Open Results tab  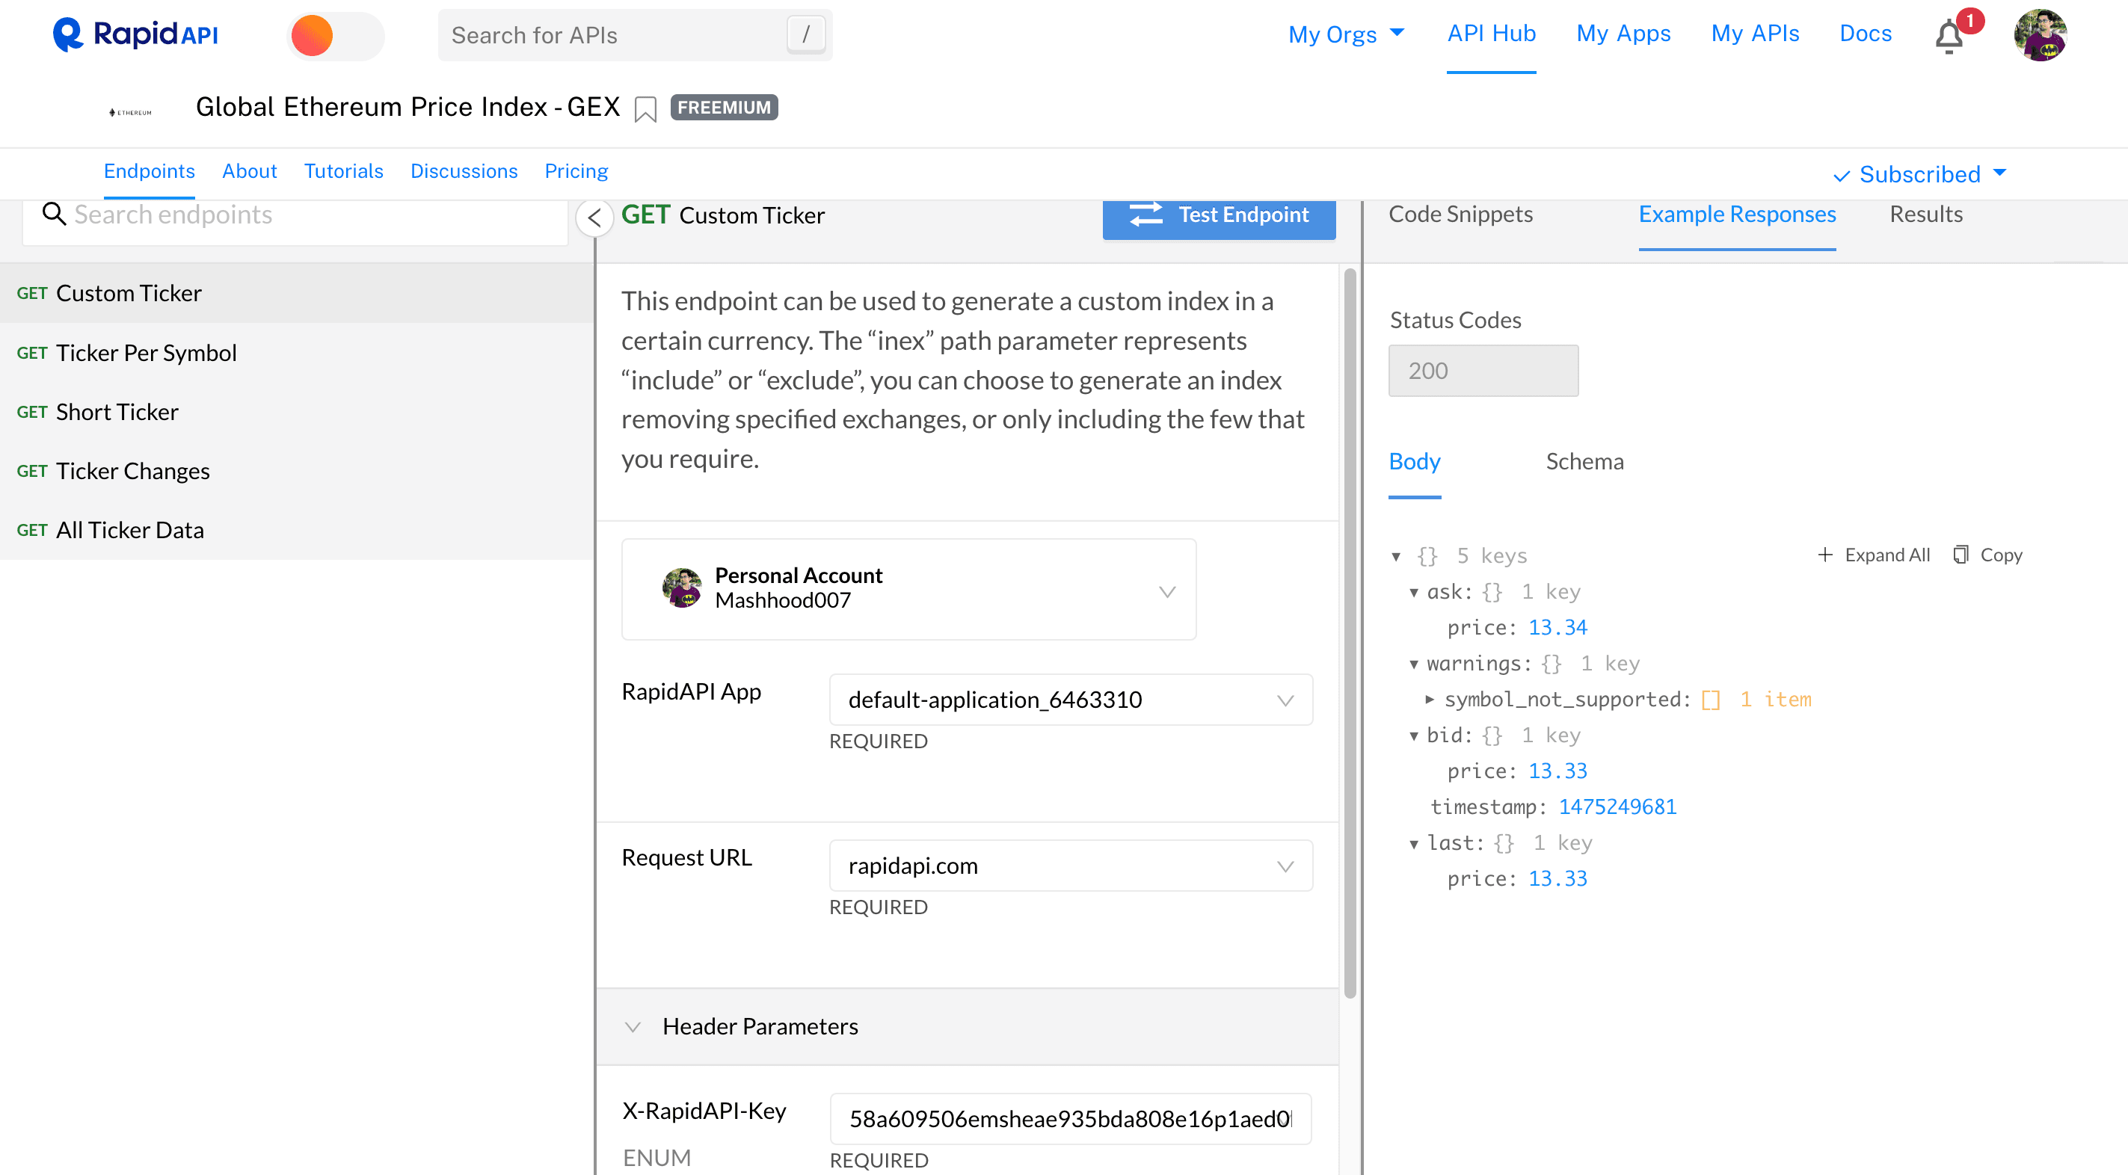point(1925,214)
